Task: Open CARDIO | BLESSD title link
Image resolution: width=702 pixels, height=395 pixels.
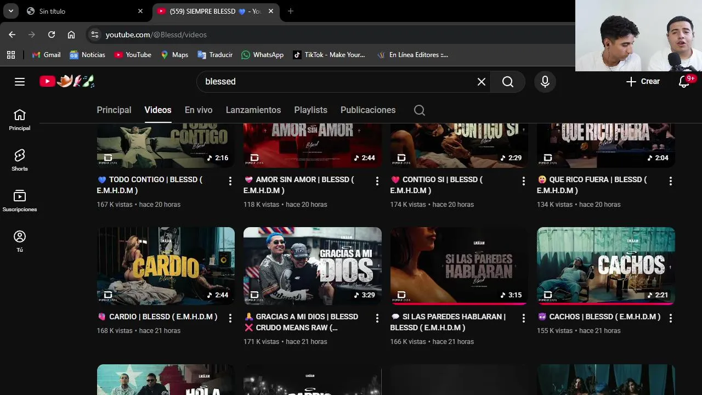Action: (157, 317)
